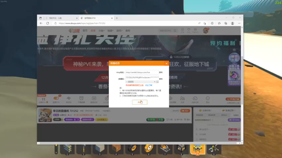Open the calendar icon in the streamer toolbar
282x158 pixels.
pos(94,98)
